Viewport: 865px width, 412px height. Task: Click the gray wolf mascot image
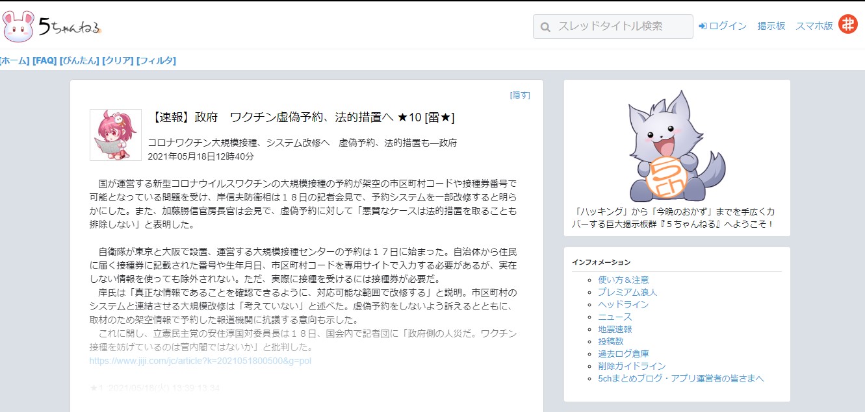(677, 147)
